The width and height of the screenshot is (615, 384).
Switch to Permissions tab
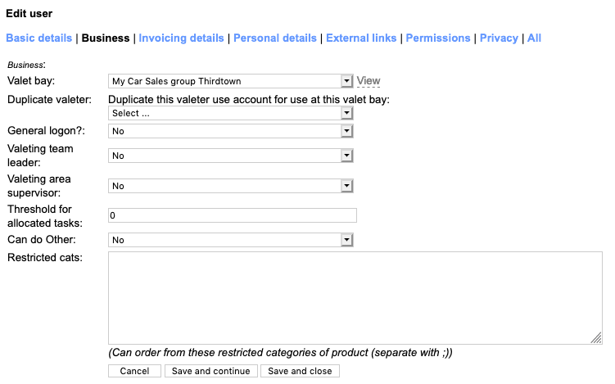(438, 38)
